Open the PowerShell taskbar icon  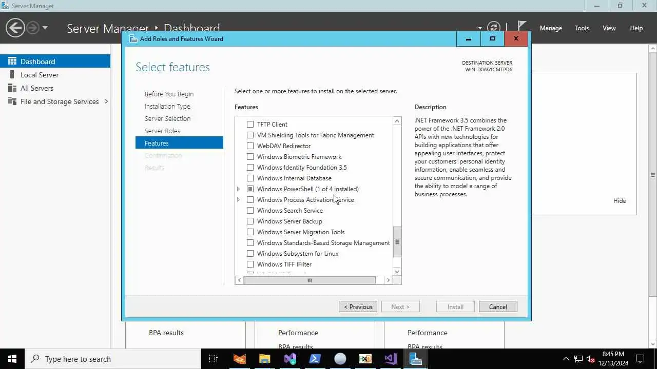[x=315, y=359]
